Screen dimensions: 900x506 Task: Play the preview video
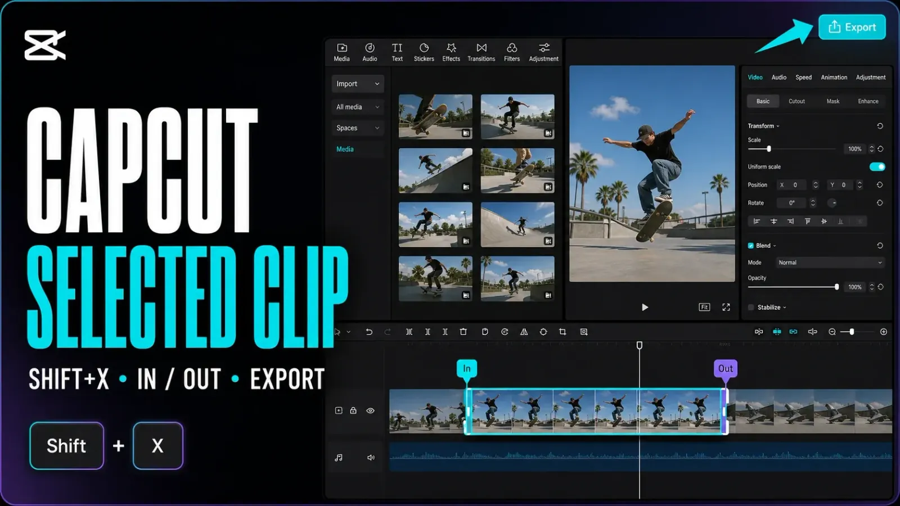(645, 307)
